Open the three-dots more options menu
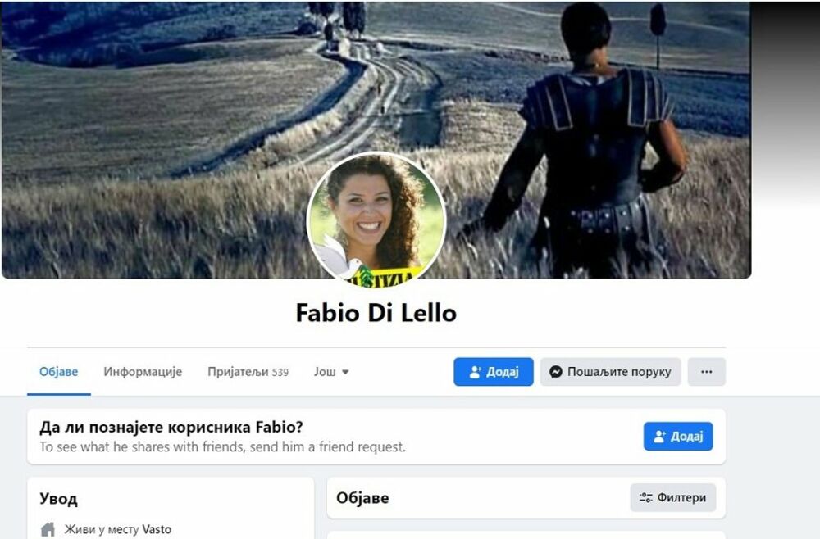This screenshot has width=820, height=539. (x=707, y=372)
